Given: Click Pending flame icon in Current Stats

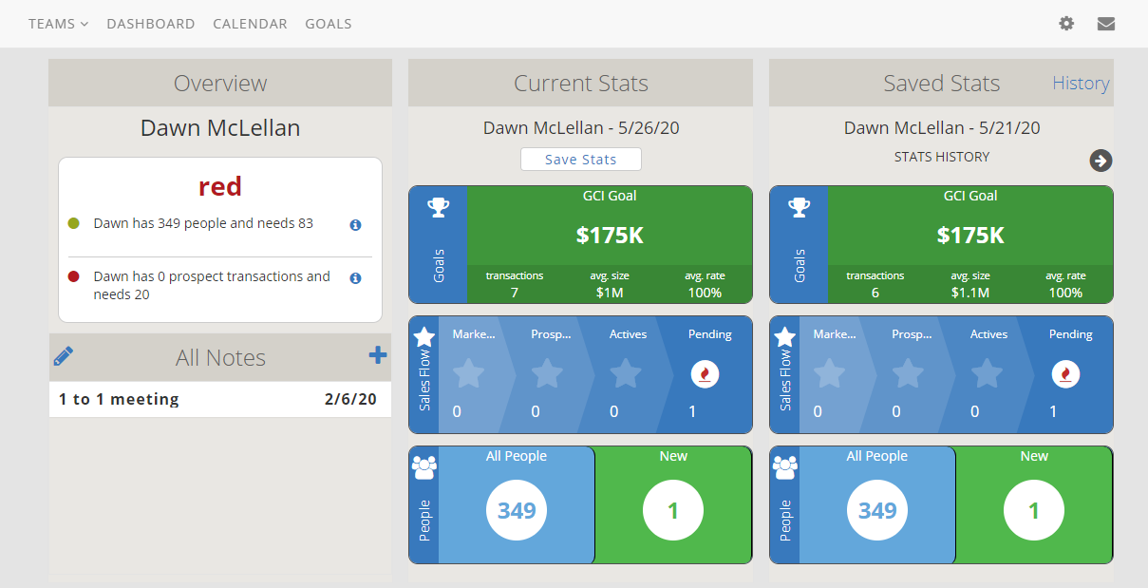Looking at the screenshot, I should [x=704, y=374].
